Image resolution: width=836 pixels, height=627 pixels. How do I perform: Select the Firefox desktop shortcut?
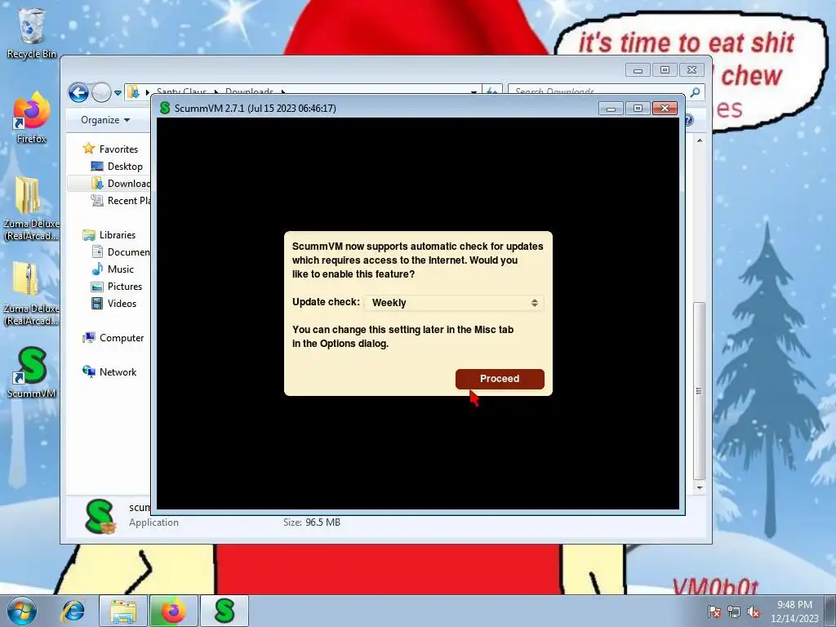tap(32, 118)
